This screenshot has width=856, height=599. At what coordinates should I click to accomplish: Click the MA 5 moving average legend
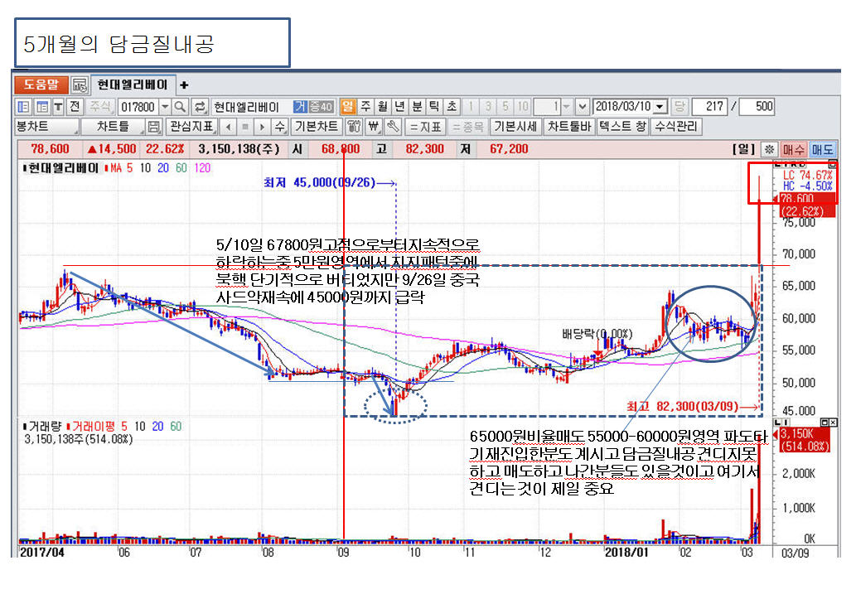tap(121, 167)
